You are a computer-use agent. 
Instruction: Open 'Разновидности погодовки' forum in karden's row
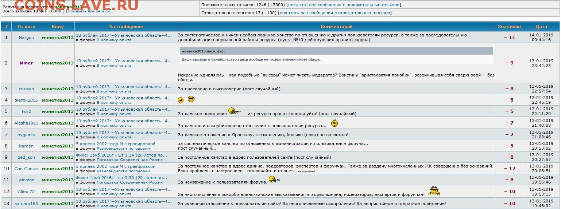pos(123,149)
